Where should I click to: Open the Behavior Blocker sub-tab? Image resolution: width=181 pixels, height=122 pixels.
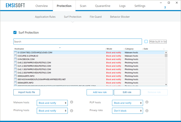(x=120, y=17)
